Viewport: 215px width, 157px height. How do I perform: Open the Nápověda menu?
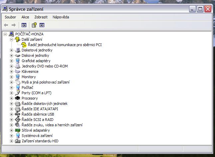[61, 17]
